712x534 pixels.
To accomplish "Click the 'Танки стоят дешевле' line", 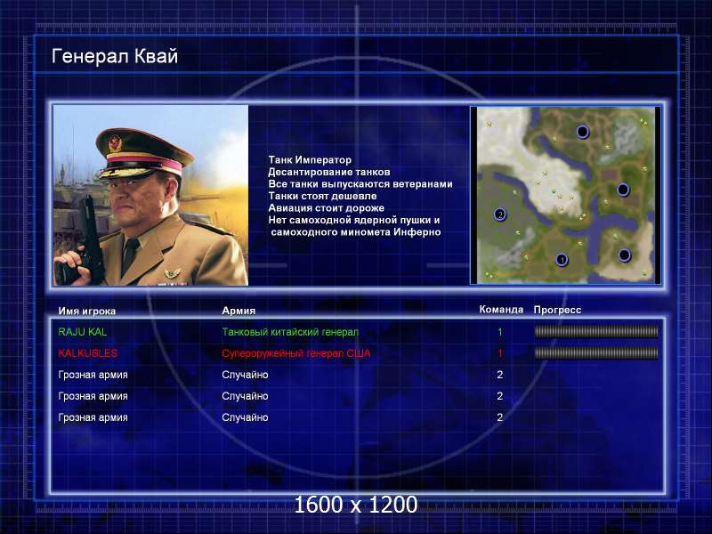I will coord(322,196).
